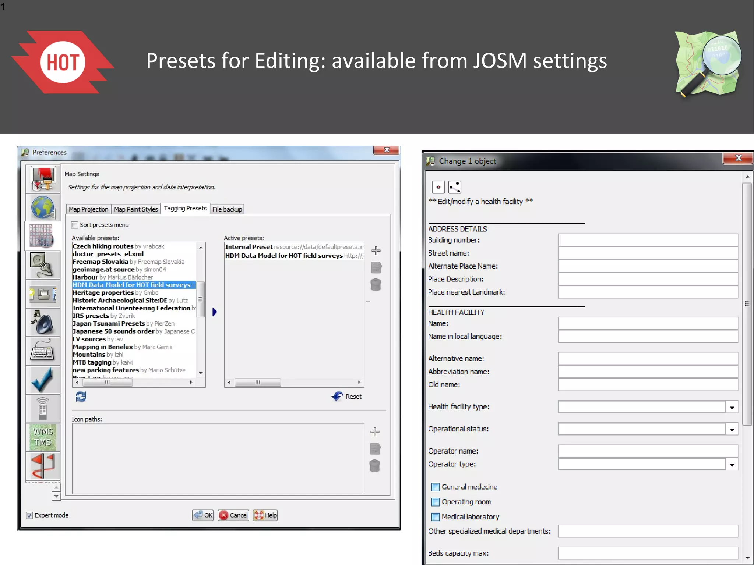The image size is (754, 565).
Task: Reload the available presets list
Action: [81, 397]
